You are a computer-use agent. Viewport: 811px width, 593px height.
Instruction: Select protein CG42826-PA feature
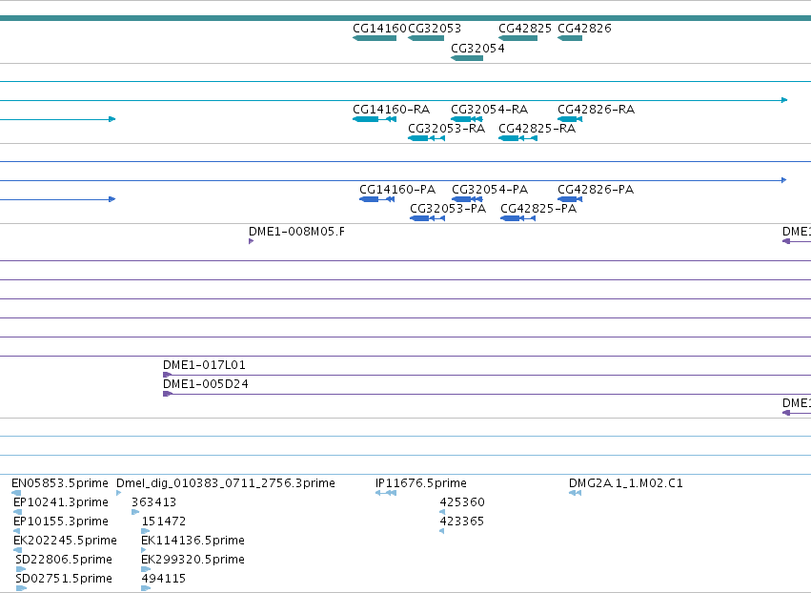coord(570,199)
